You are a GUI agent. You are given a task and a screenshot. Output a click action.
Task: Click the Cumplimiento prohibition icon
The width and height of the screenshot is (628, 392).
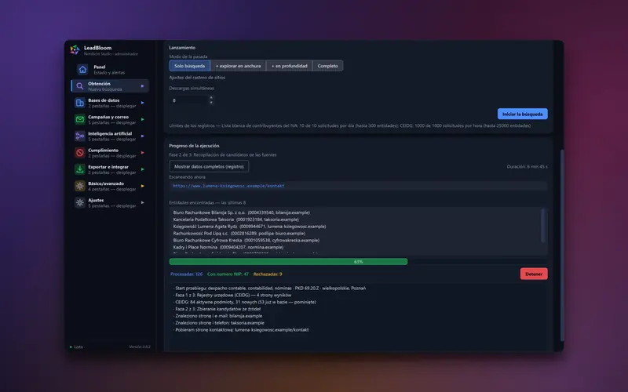point(80,153)
